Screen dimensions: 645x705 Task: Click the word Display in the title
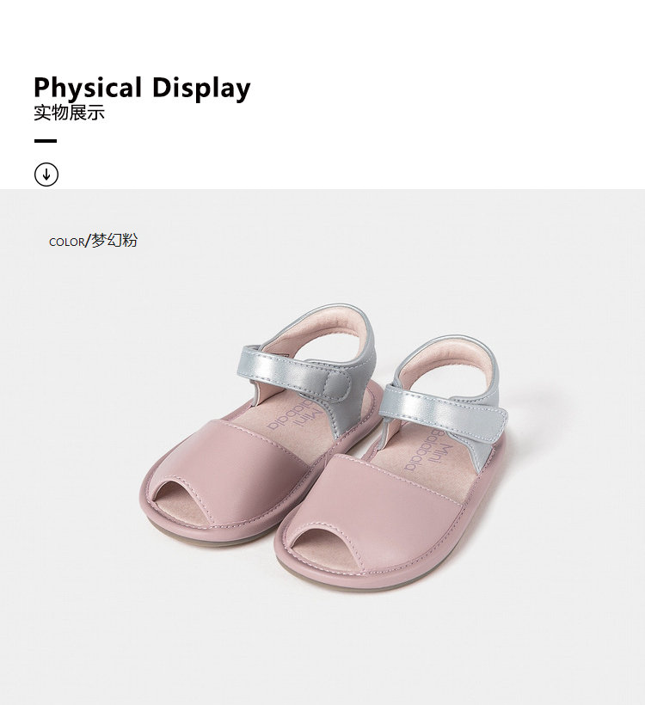point(201,89)
